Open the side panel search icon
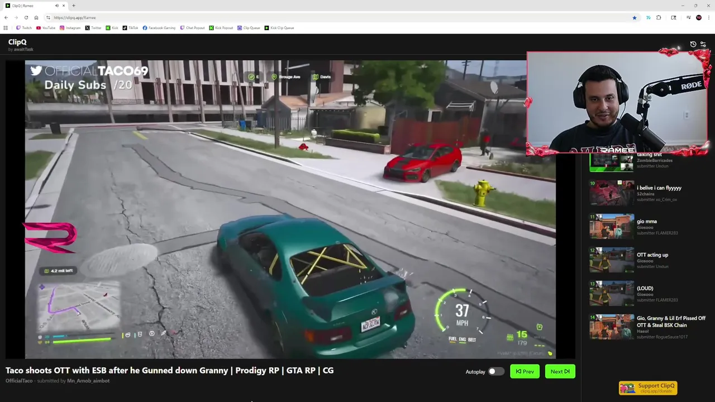The height and width of the screenshot is (402, 715). click(674, 17)
